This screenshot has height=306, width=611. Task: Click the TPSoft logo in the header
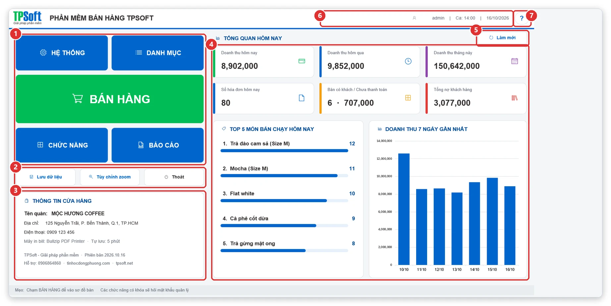[28, 18]
